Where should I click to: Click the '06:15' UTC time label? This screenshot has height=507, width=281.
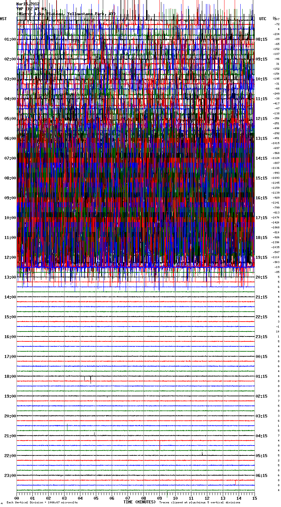click(261, 476)
